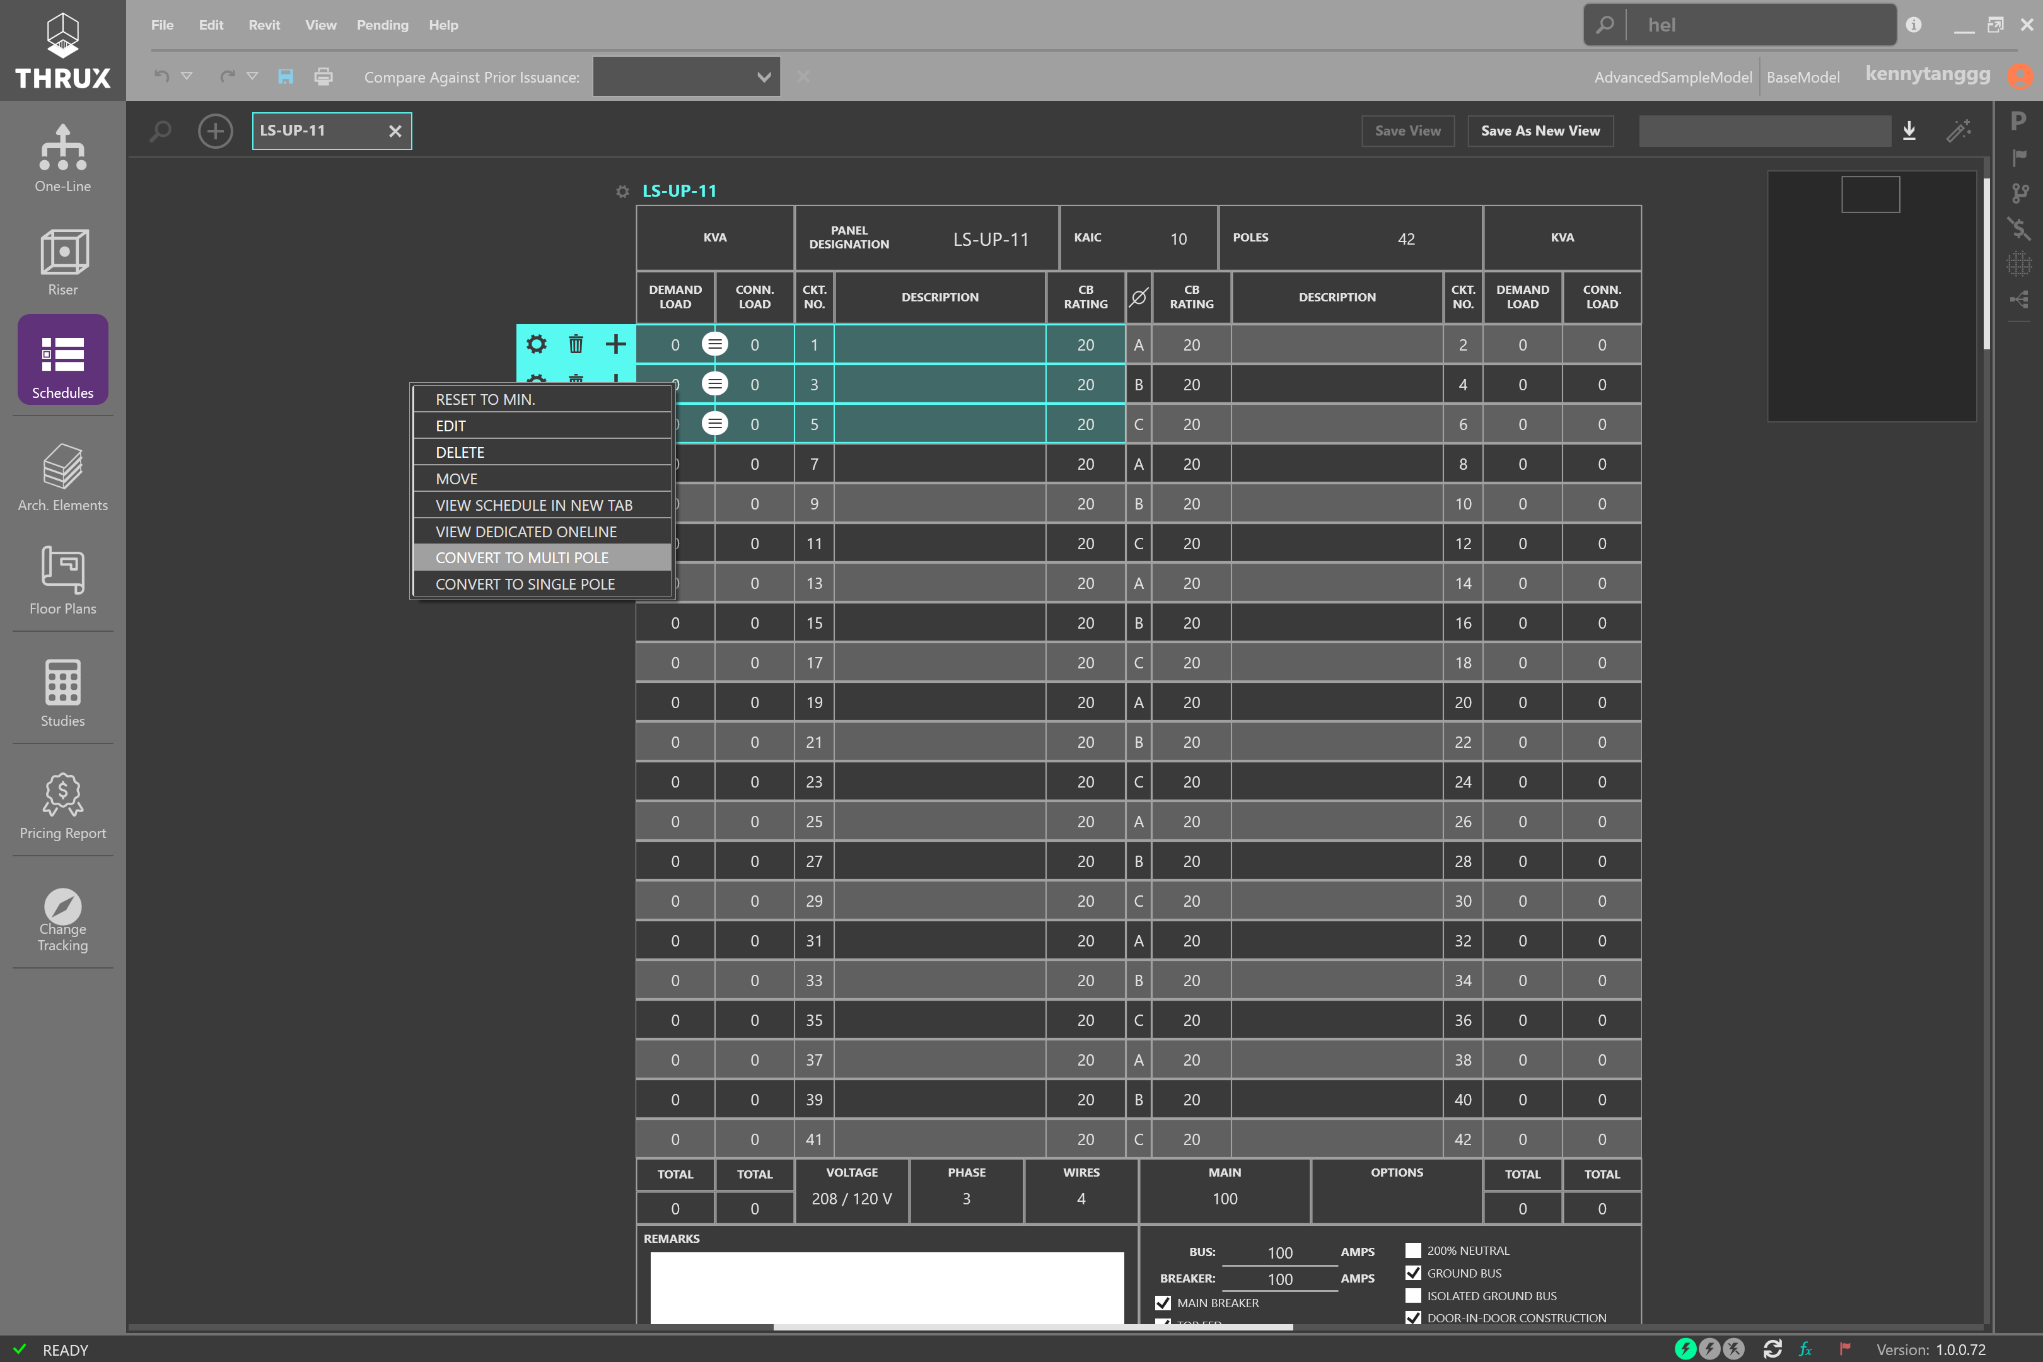The height and width of the screenshot is (1362, 2043).
Task: Choose CONVERT TO MULTI POLE
Action: point(542,557)
